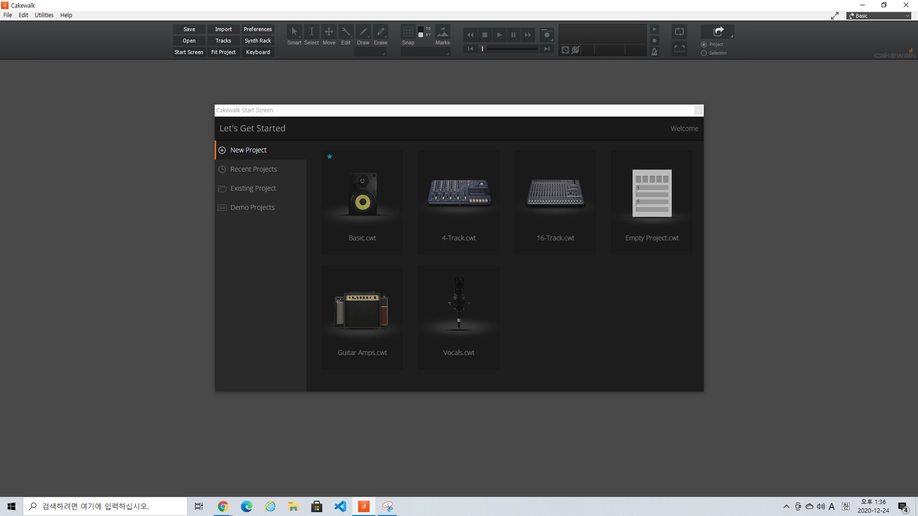Click the Record transport button
Image resolution: width=918 pixels, height=516 pixels.
pos(546,35)
